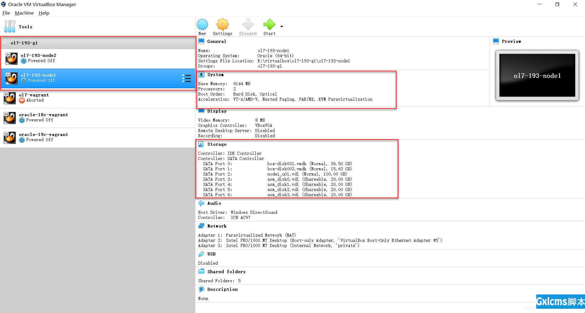Click the Powered Off icon of oracle-19c-vagrant
This screenshot has height=313, width=585.
tap(22, 140)
